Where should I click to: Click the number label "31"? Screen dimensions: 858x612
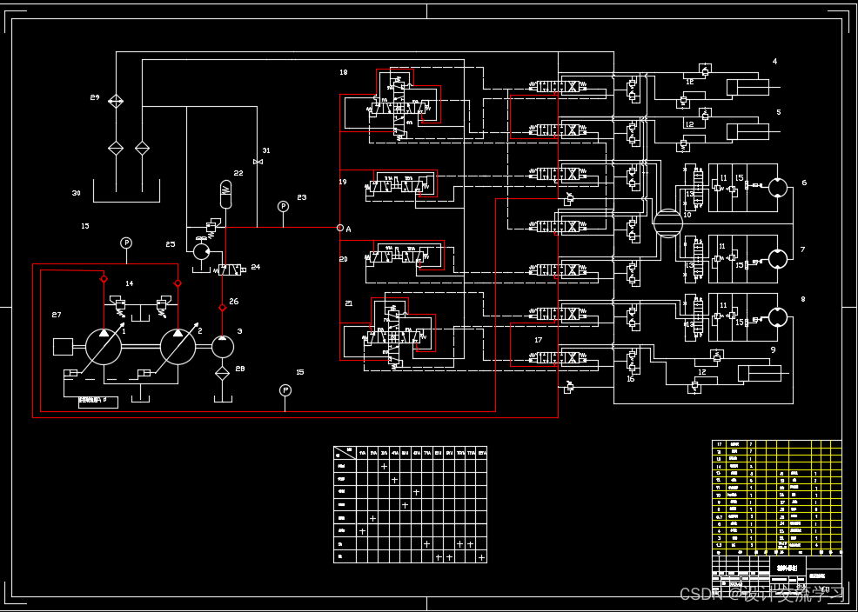tap(266, 150)
